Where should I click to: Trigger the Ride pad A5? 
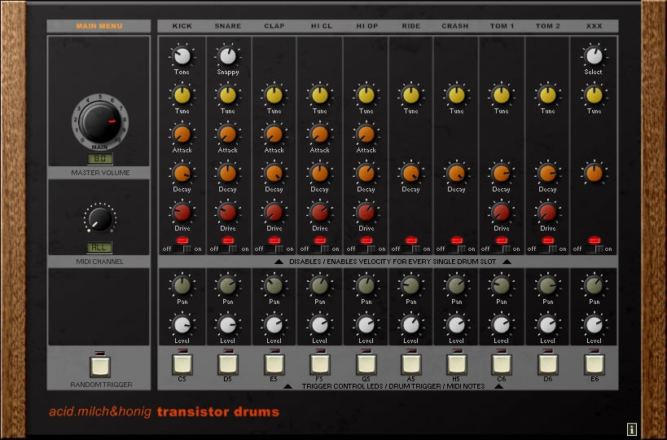(411, 364)
